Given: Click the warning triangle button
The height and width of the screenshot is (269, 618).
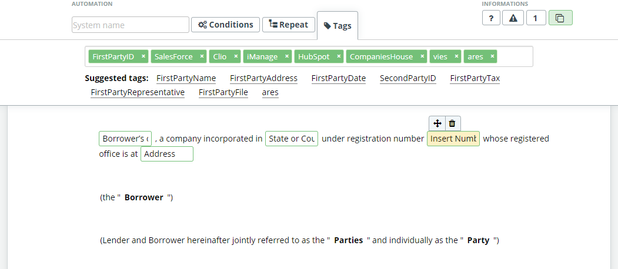Looking at the screenshot, I should 513,18.
